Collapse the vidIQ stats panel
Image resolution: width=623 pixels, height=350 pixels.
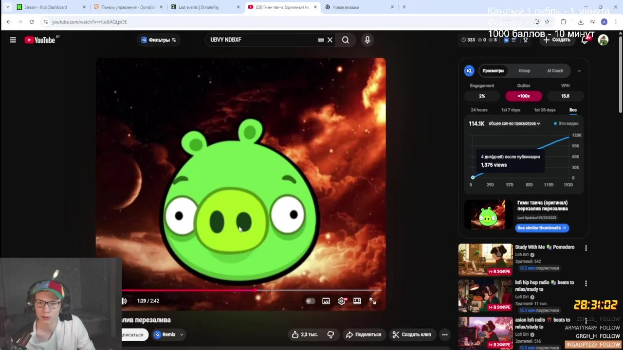(579, 71)
